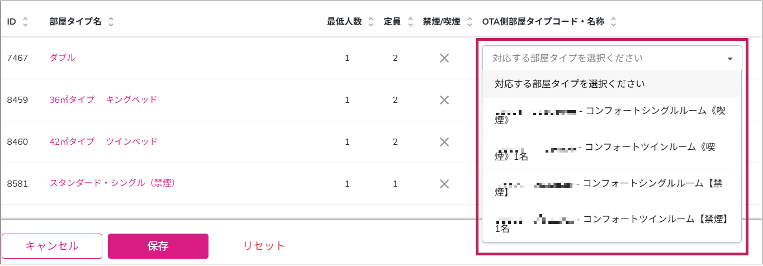Sort the table by ID column

click(26, 22)
